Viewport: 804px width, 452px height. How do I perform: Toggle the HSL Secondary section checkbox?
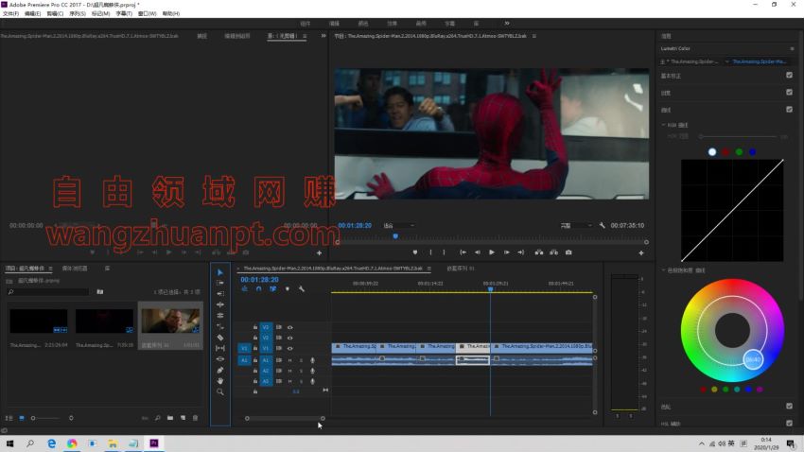789,423
